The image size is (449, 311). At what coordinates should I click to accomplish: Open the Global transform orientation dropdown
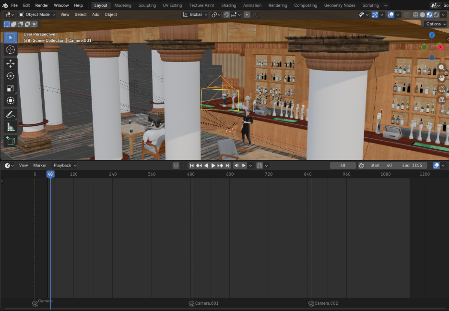click(195, 15)
